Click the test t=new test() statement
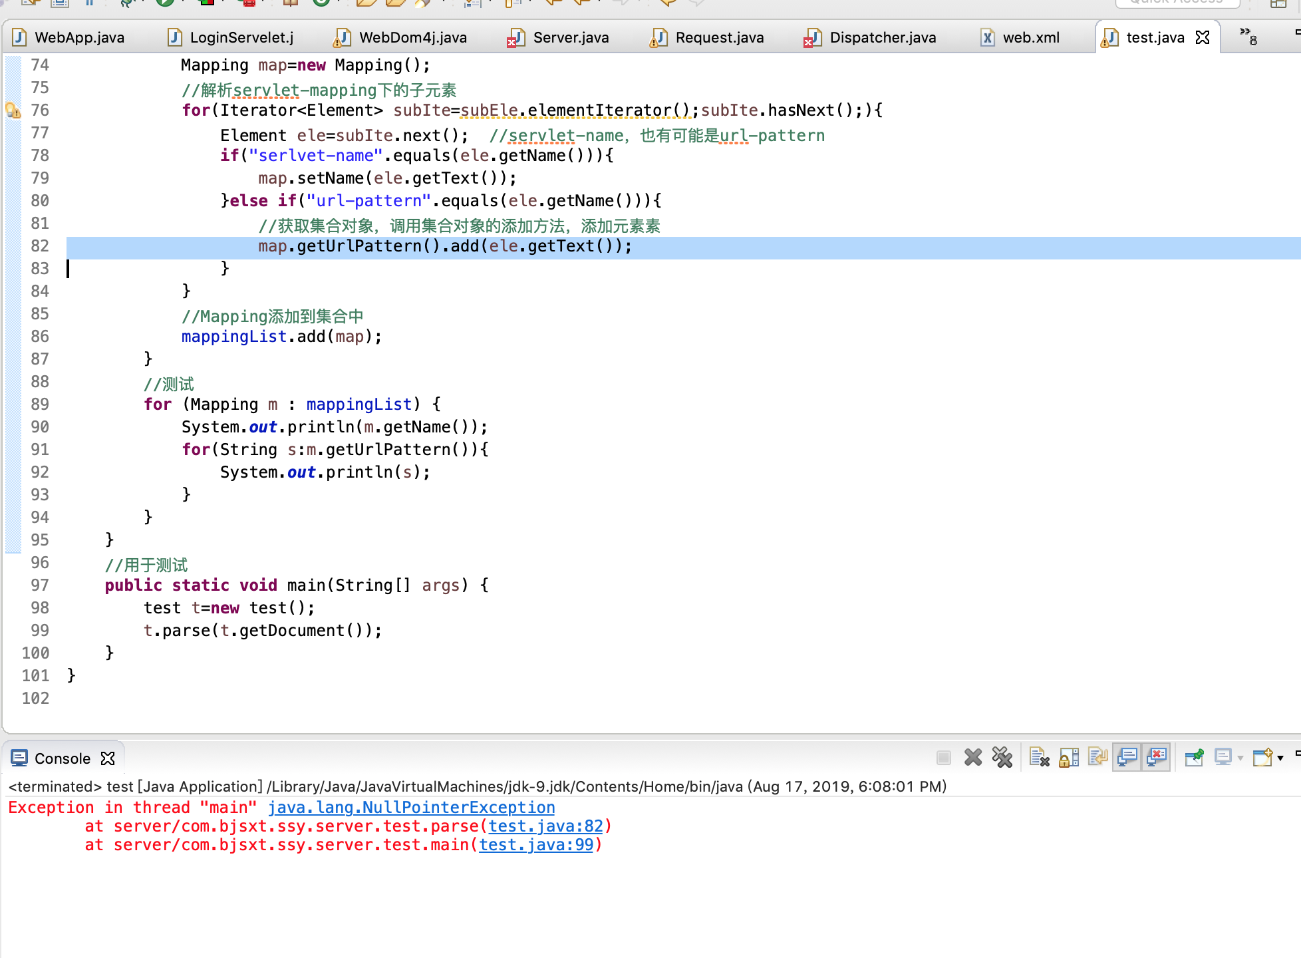 tap(229, 608)
